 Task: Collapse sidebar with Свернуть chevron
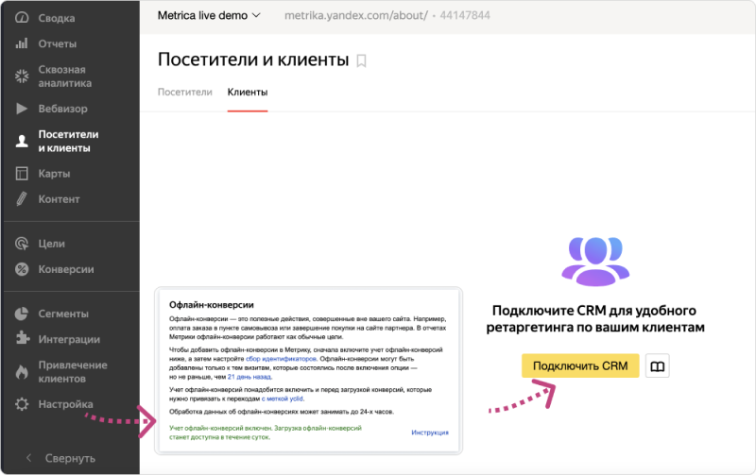(x=29, y=458)
